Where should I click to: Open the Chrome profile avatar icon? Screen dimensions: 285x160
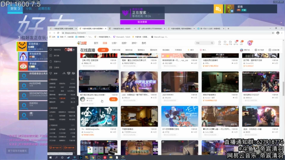278,33
